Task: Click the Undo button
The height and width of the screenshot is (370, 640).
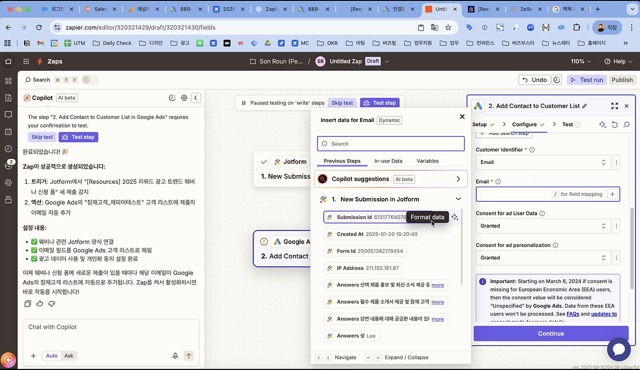Action: click(x=534, y=80)
